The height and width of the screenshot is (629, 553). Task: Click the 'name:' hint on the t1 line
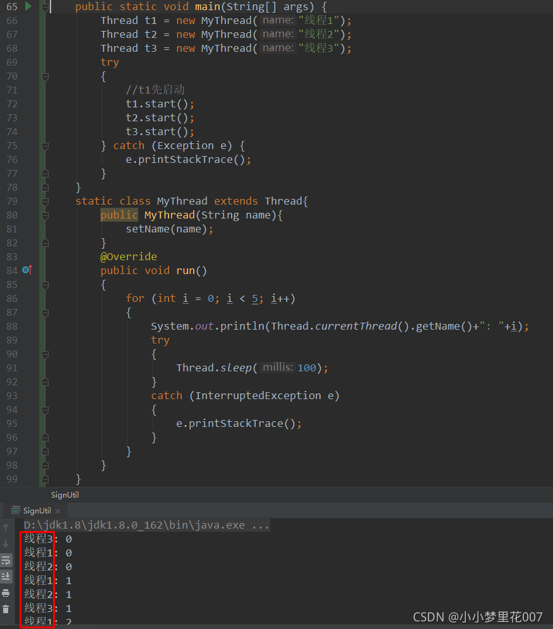click(x=278, y=20)
